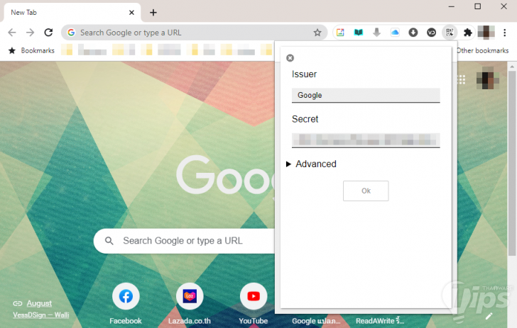Edit the Issuer field containing Google
Viewport: 517px width, 328px height.
(x=366, y=95)
